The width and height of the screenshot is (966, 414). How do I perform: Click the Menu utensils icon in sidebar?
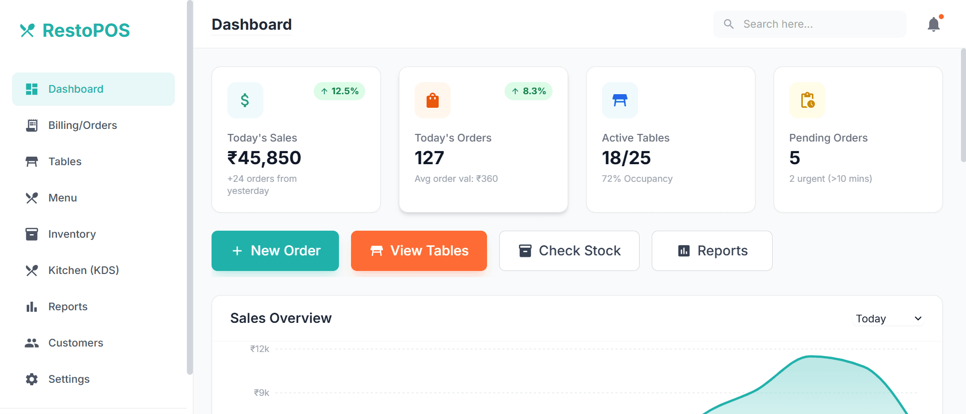[x=32, y=198]
